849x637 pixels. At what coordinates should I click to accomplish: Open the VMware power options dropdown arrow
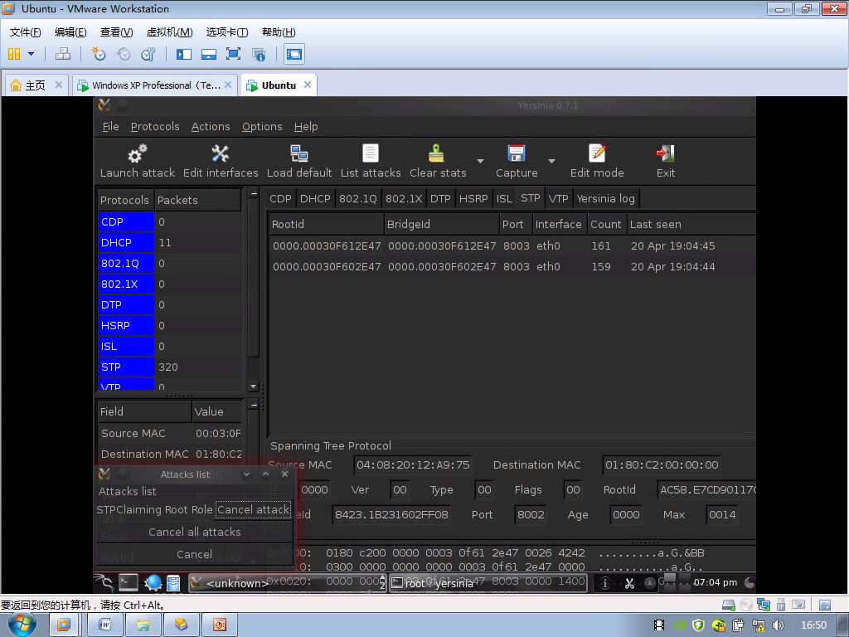coord(31,54)
